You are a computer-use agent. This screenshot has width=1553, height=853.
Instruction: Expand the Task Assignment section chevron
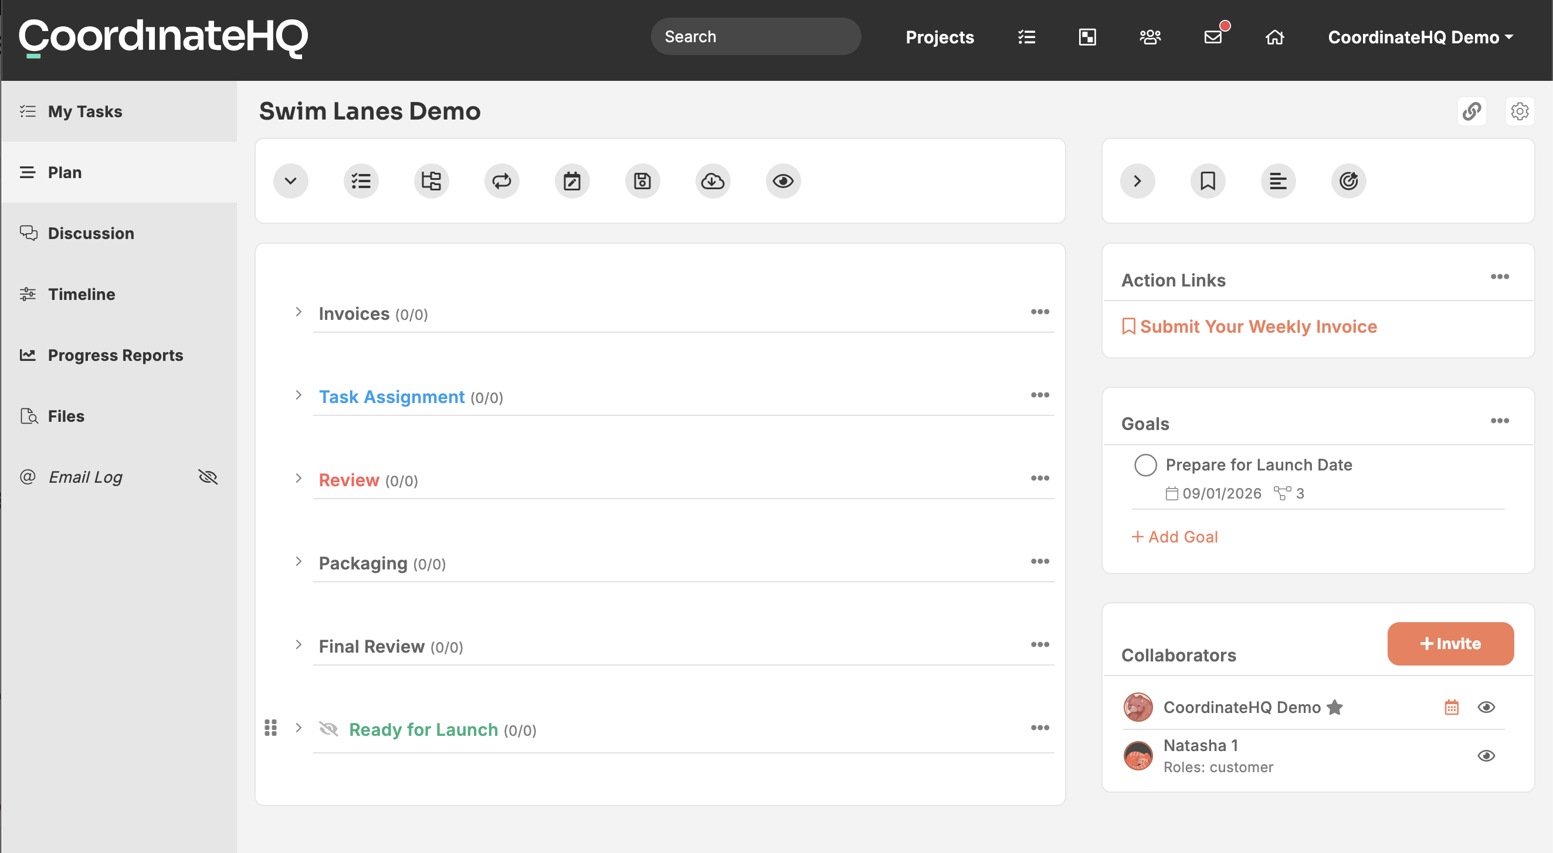point(299,395)
